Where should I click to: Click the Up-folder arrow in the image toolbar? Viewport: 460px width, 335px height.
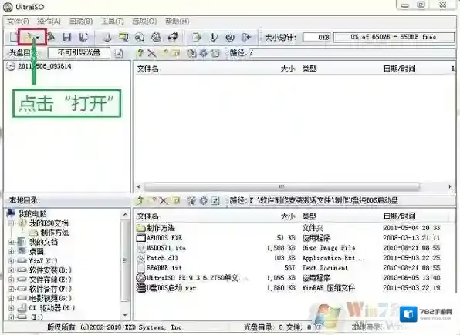click(x=140, y=53)
